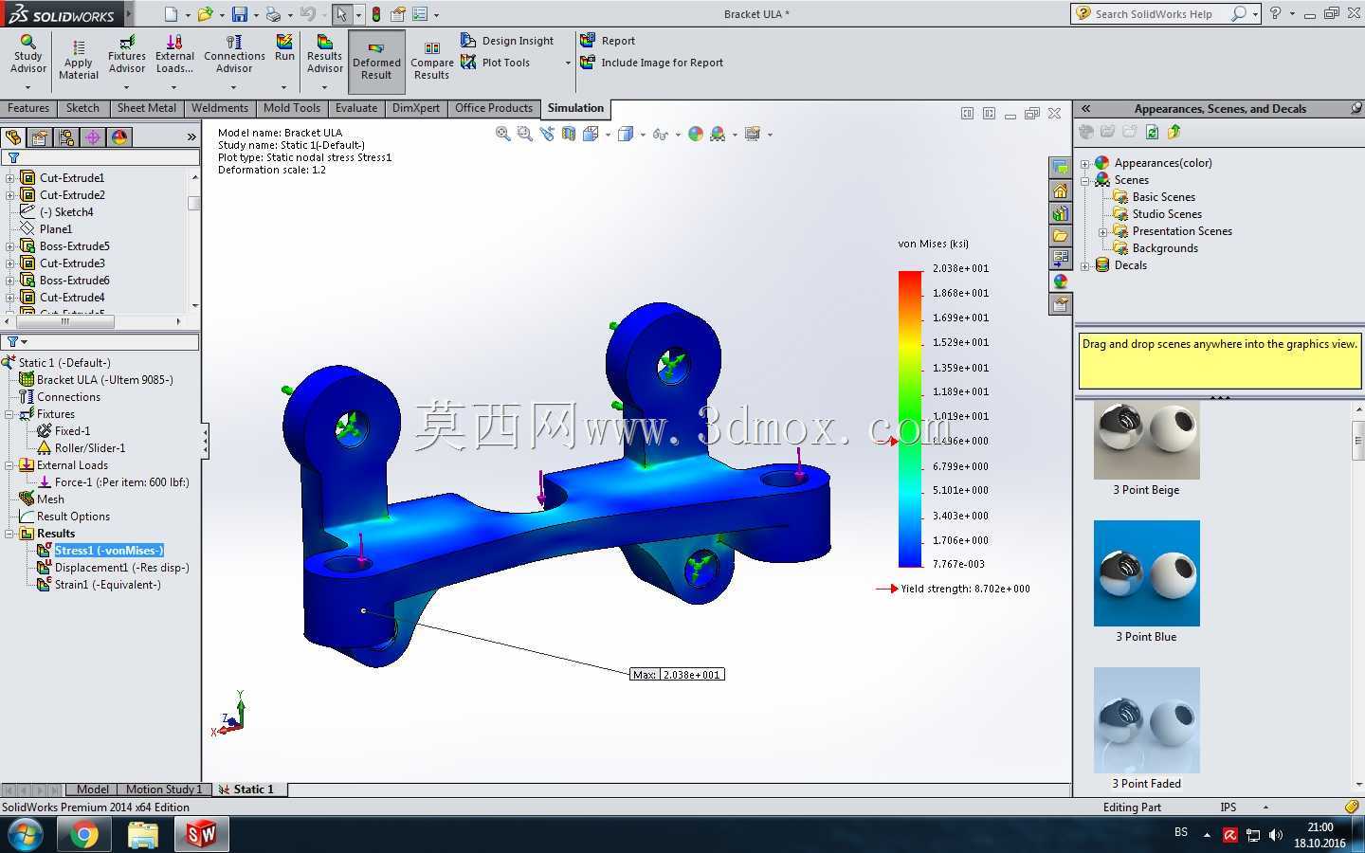This screenshot has height=853, width=1365.
Task: Click the Report button
Action: [608, 41]
